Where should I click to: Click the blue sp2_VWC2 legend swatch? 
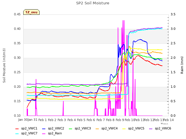pos(44,129)
